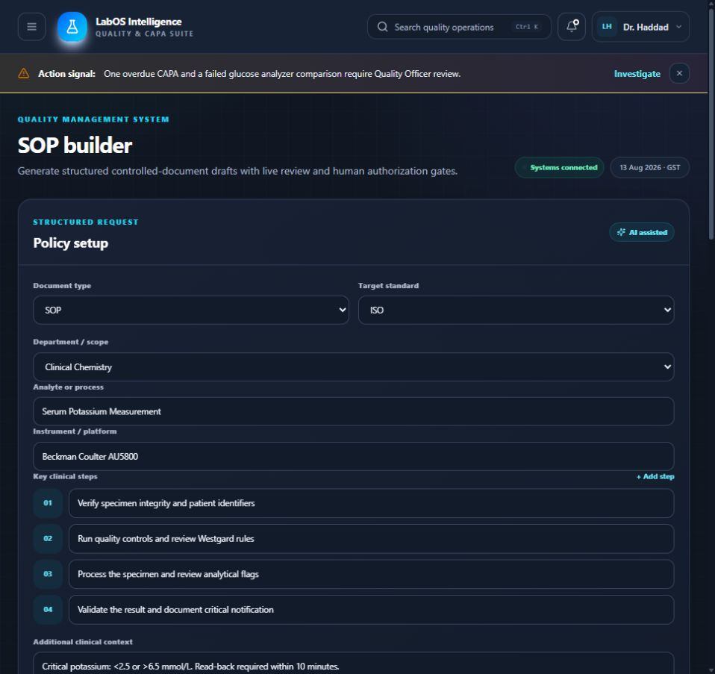This screenshot has height=674, width=715.
Task: Click the QUALITY MANAGEMENT SYSTEM label
Action: [93, 119]
